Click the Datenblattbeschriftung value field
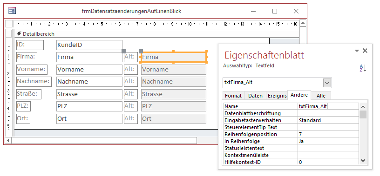Screen dimensions: 380x176 tap(328, 113)
